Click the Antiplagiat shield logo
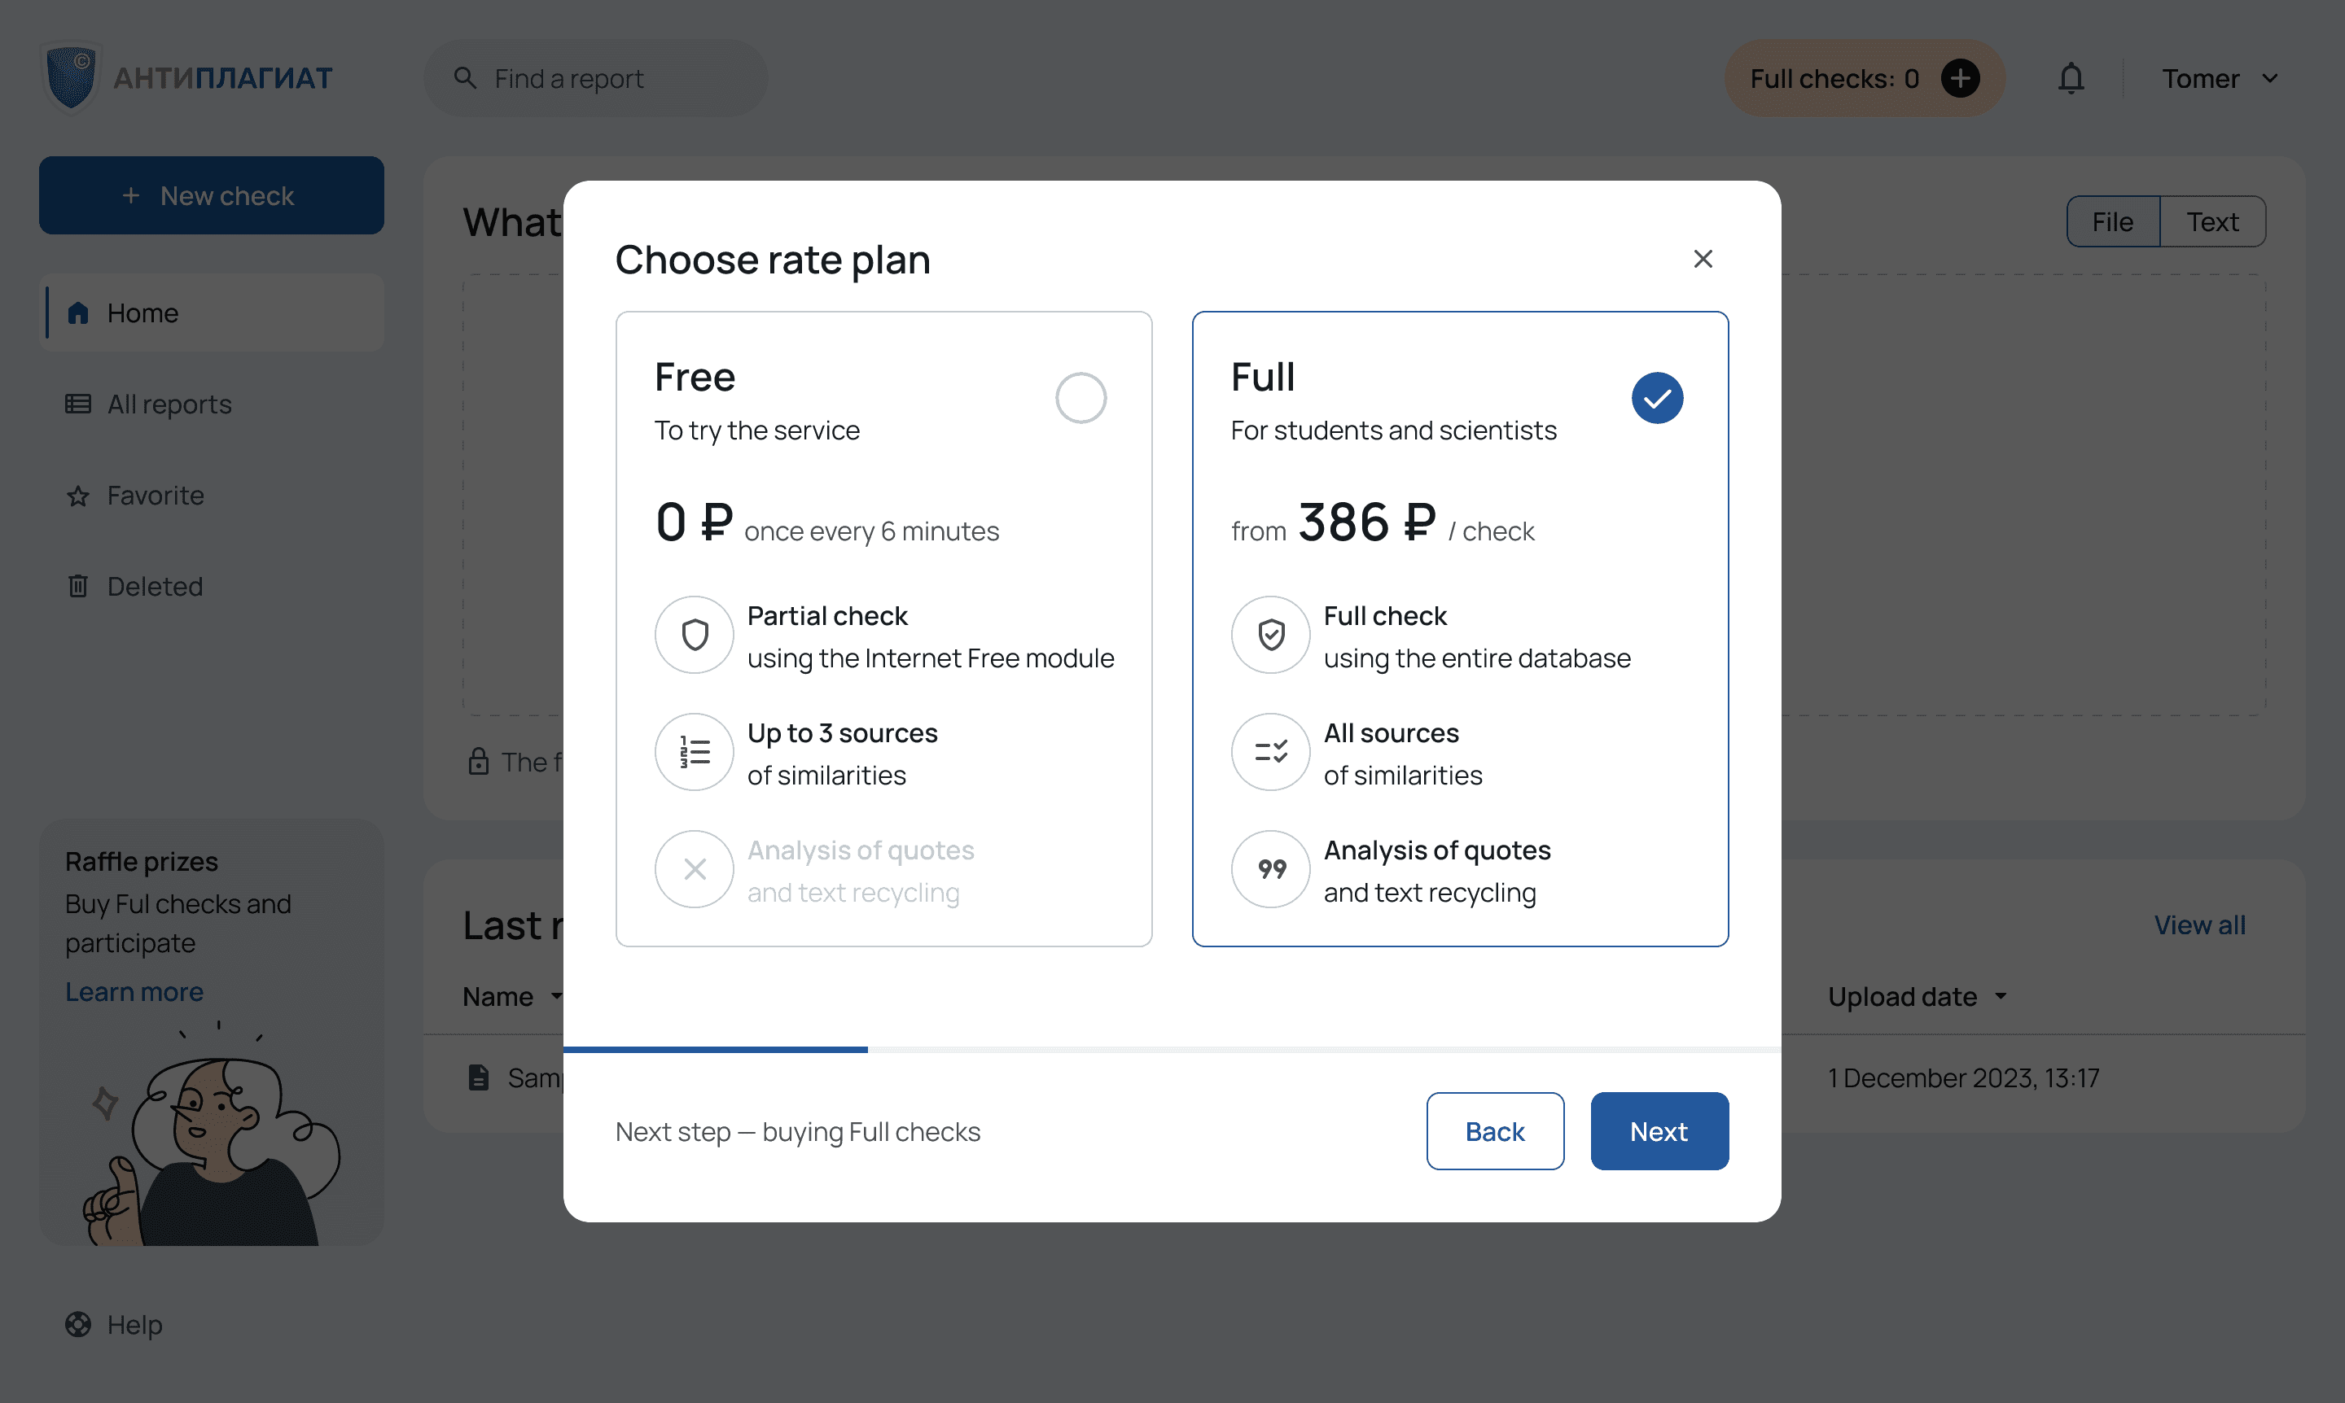Image resolution: width=2345 pixels, height=1403 pixels. pos(72,77)
